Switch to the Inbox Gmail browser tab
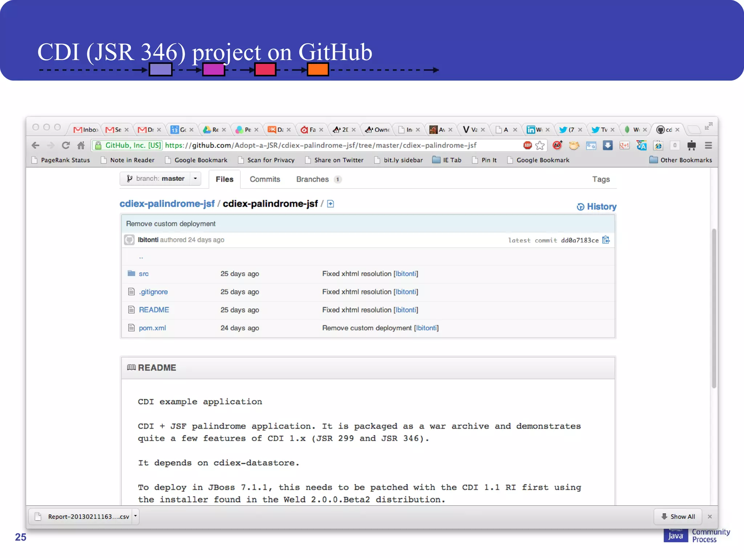Screen dimensions: 744x558 pos(86,130)
